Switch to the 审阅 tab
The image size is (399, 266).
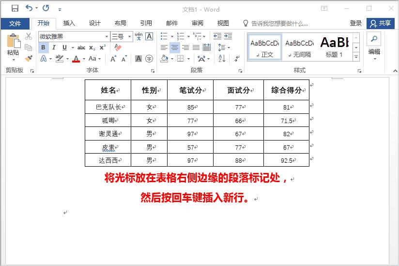click(198, 23)
